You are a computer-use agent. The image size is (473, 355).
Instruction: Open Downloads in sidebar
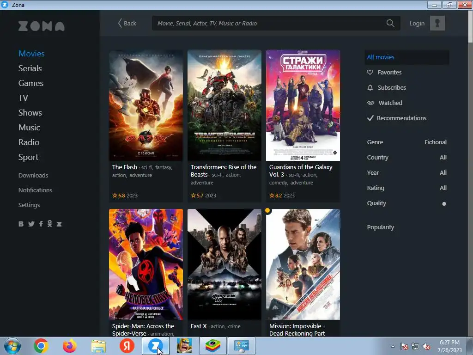pyautogui.click(x=33, y=175)
